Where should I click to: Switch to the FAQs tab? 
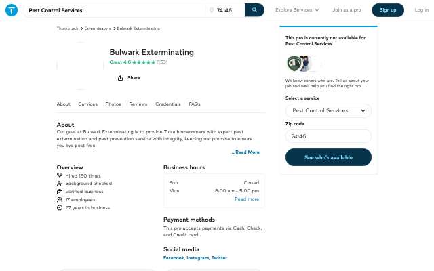[x=195, y=104]
